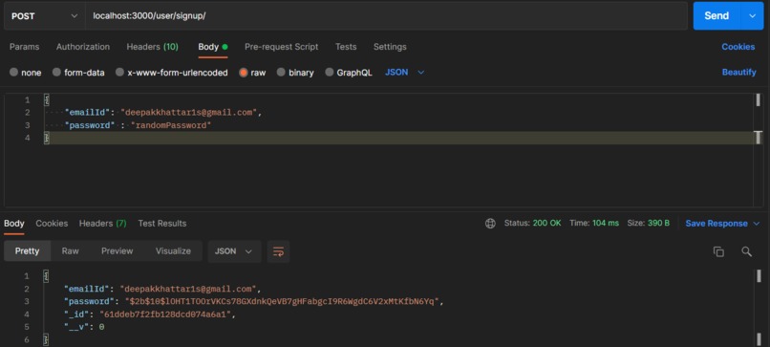Click the Time 104 ms text
This screenshot has height=347, width=770.
tap(594, 223)
